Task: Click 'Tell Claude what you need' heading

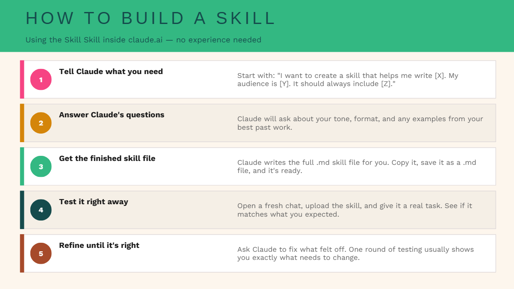Action: (111, 72)
